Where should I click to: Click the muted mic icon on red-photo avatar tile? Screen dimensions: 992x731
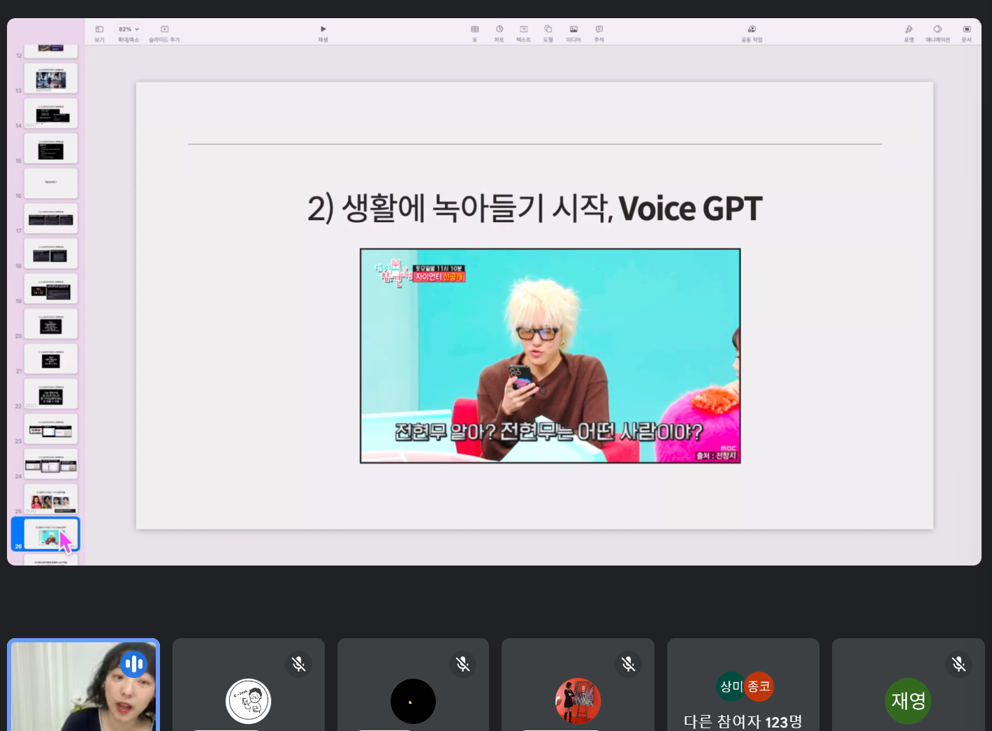tap(628, 664)
